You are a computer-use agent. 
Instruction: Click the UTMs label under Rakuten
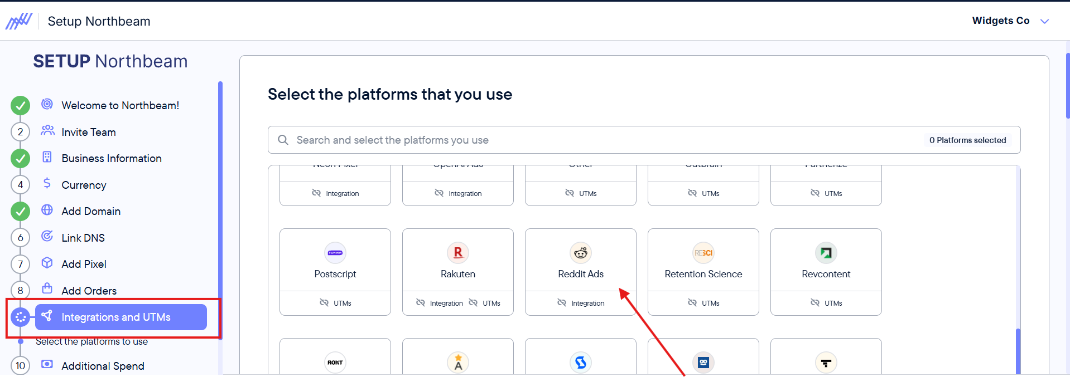coord(491,303)
